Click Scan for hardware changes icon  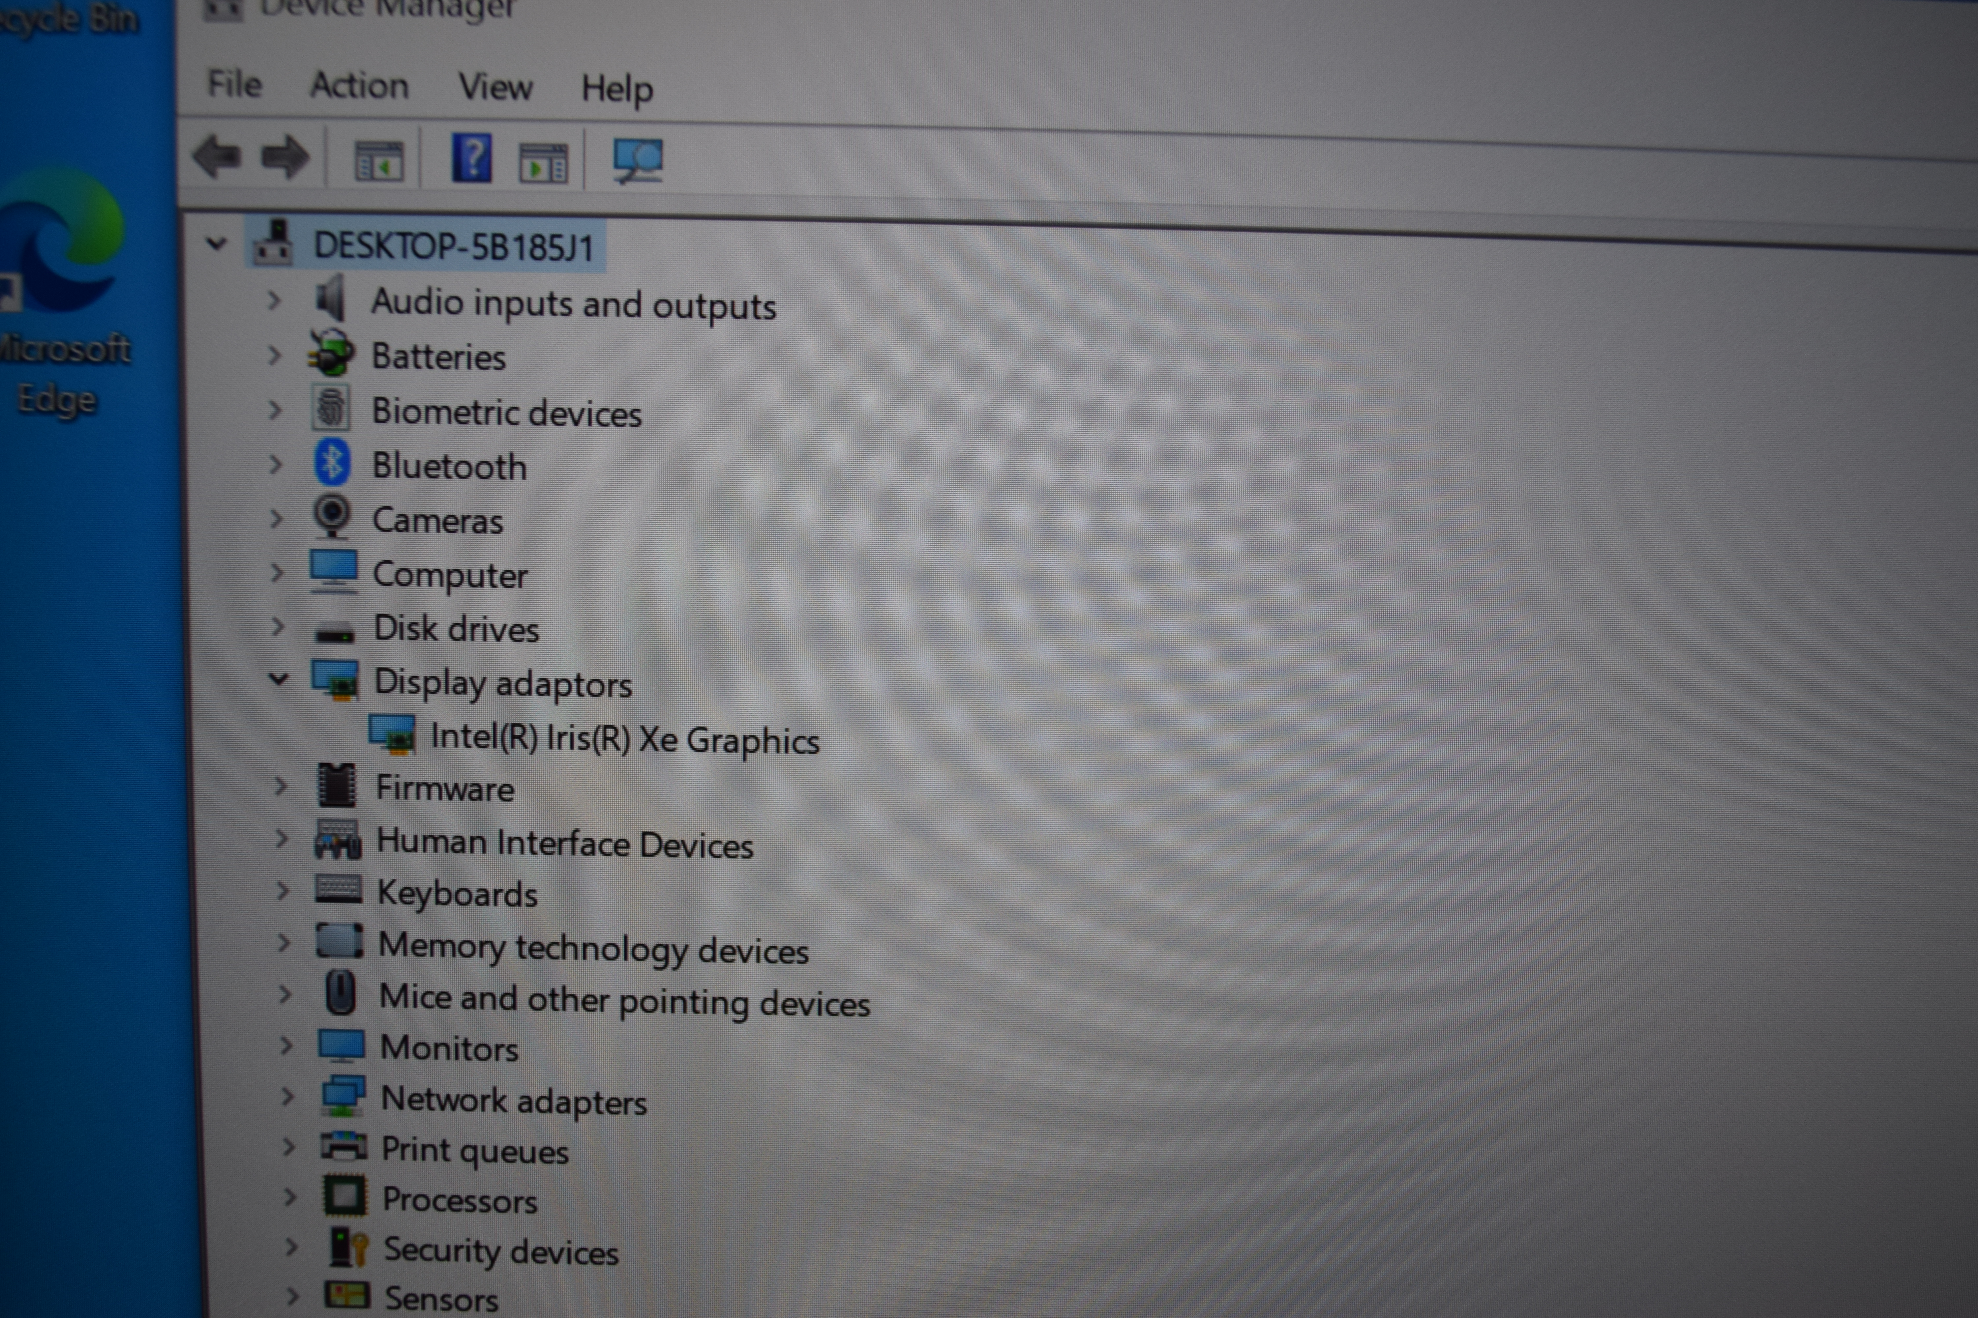pyautogui.click(x=638, y=160)
